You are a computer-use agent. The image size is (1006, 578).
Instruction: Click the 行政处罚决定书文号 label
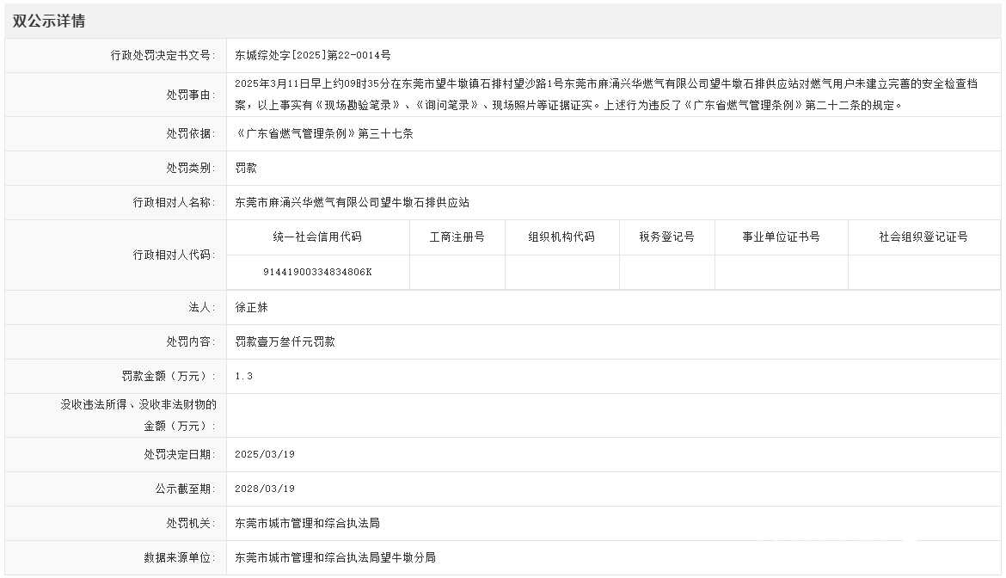coord(163,55)
